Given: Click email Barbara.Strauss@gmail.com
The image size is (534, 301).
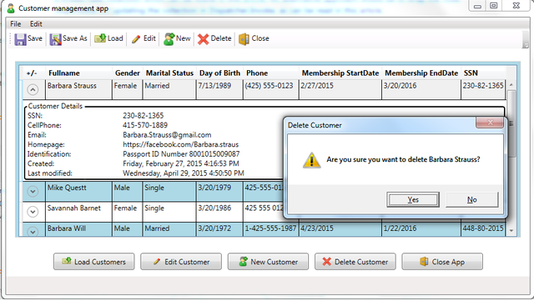Looking at the screenshot, I should click(167, 135).
